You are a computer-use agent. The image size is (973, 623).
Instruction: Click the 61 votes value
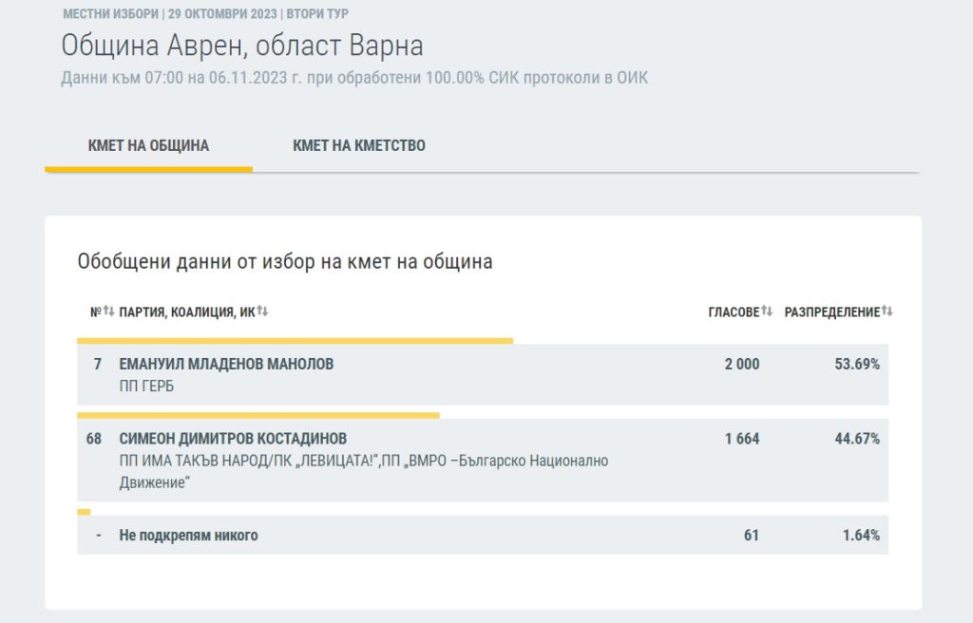752,536
